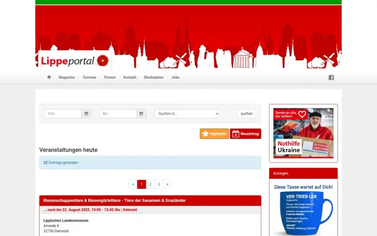Go to previous page in pagination
377x236 pixels.
(133, 184)
